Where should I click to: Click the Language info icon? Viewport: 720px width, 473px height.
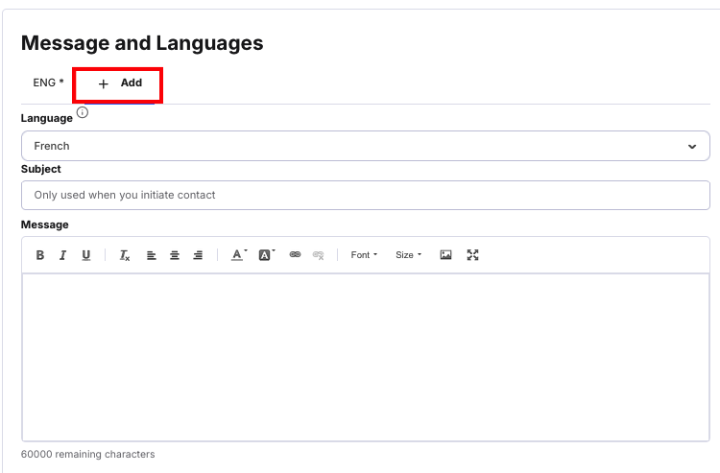tap(83, 112)
